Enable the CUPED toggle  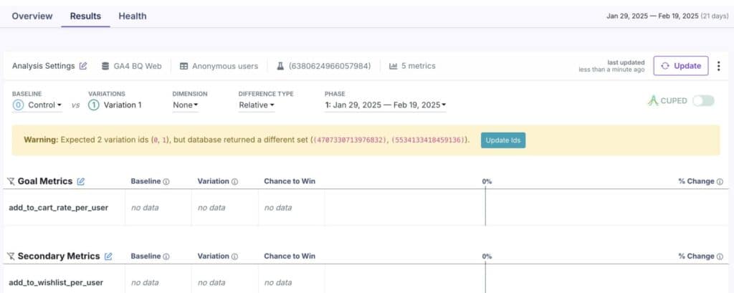pyautogui.click(x=702, y=101)
